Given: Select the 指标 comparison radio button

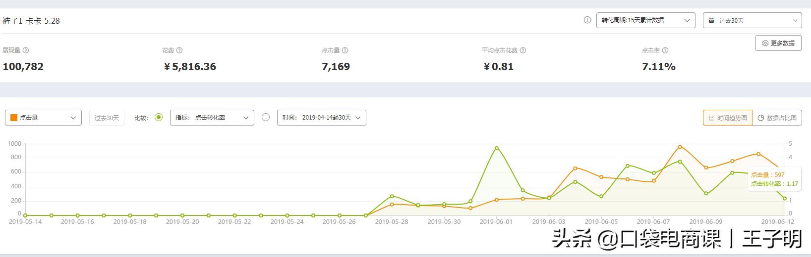Looking at the screenshot, I should pos(159,117).
